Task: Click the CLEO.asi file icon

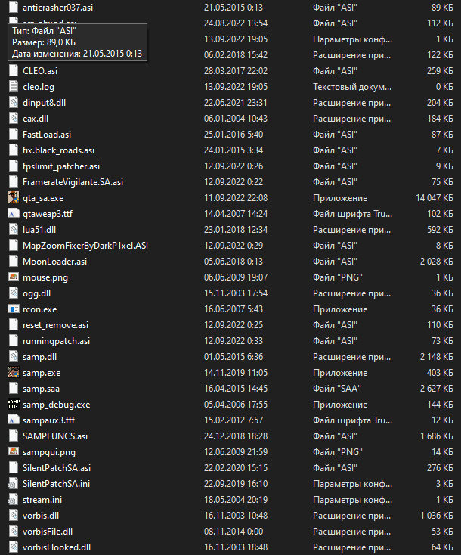Action: 14,70
